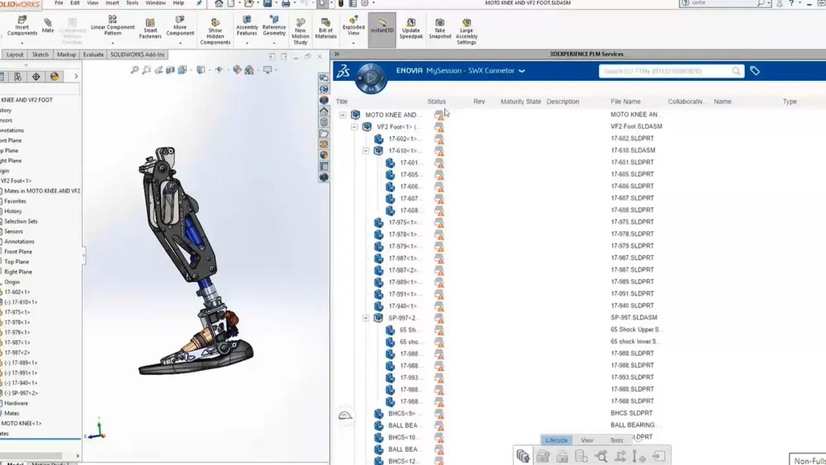826x465 pixels.
Task: Click Show Hidden Components
Action: point(215,31)
